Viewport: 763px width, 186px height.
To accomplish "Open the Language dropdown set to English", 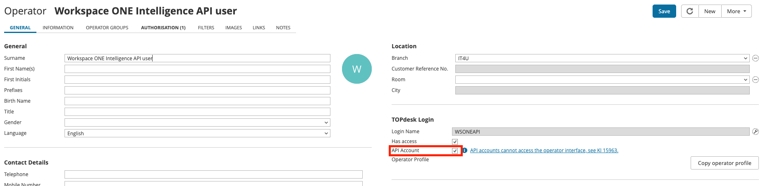I will [197, 133].
